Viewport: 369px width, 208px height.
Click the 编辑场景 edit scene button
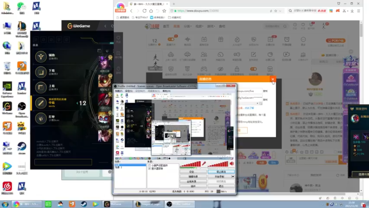pos(193,177)
